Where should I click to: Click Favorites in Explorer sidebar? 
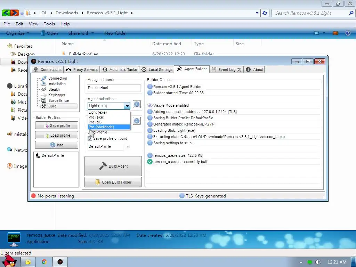coord(23,46)
